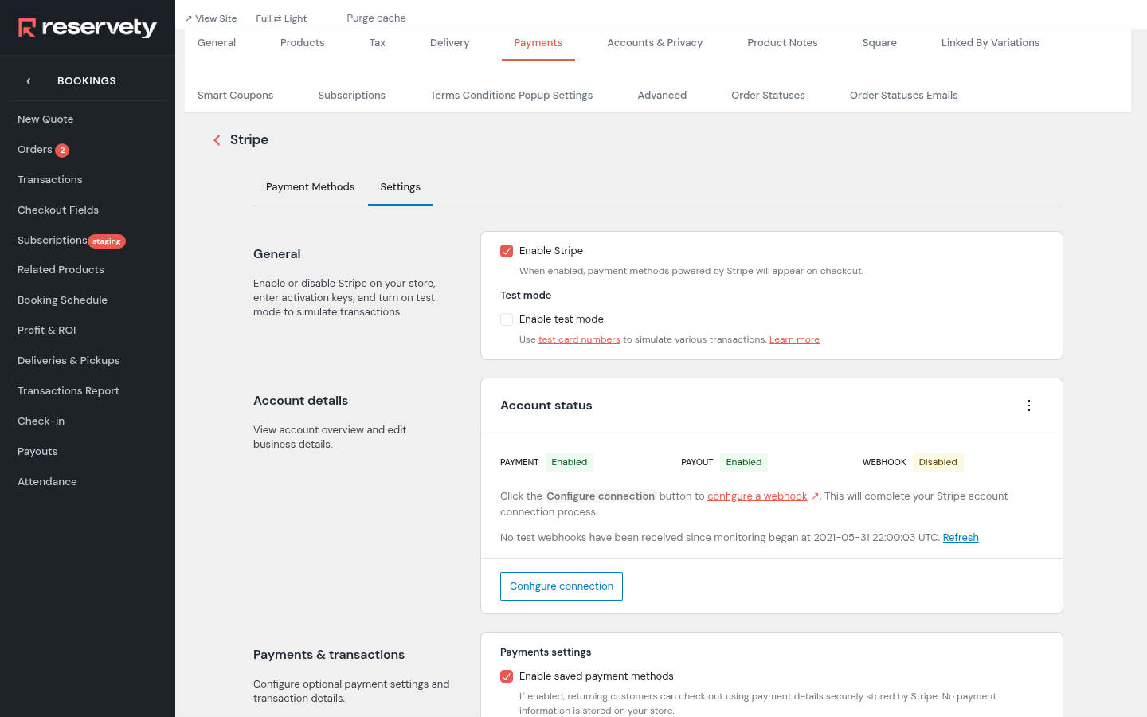Viewport: 1147px width, 717px height.
Task: Toggle the Enable Stripe checkbox
Action: tap(507, 251)
